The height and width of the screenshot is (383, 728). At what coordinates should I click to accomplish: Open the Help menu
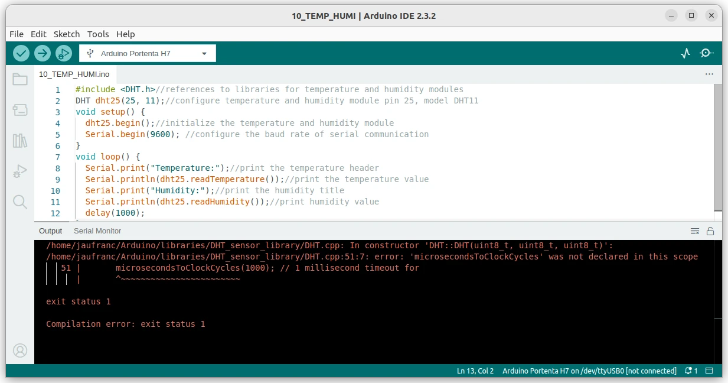click(125, 34)
